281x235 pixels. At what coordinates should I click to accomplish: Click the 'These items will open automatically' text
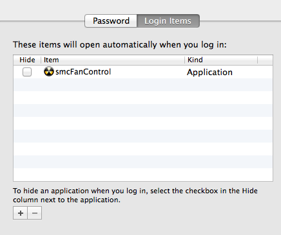click(120, 45)
